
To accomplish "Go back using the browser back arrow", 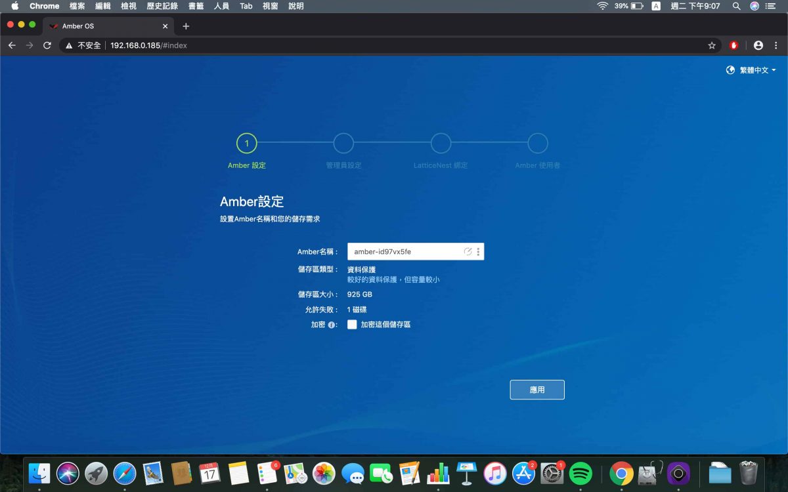I will click(x=12, y=45).
